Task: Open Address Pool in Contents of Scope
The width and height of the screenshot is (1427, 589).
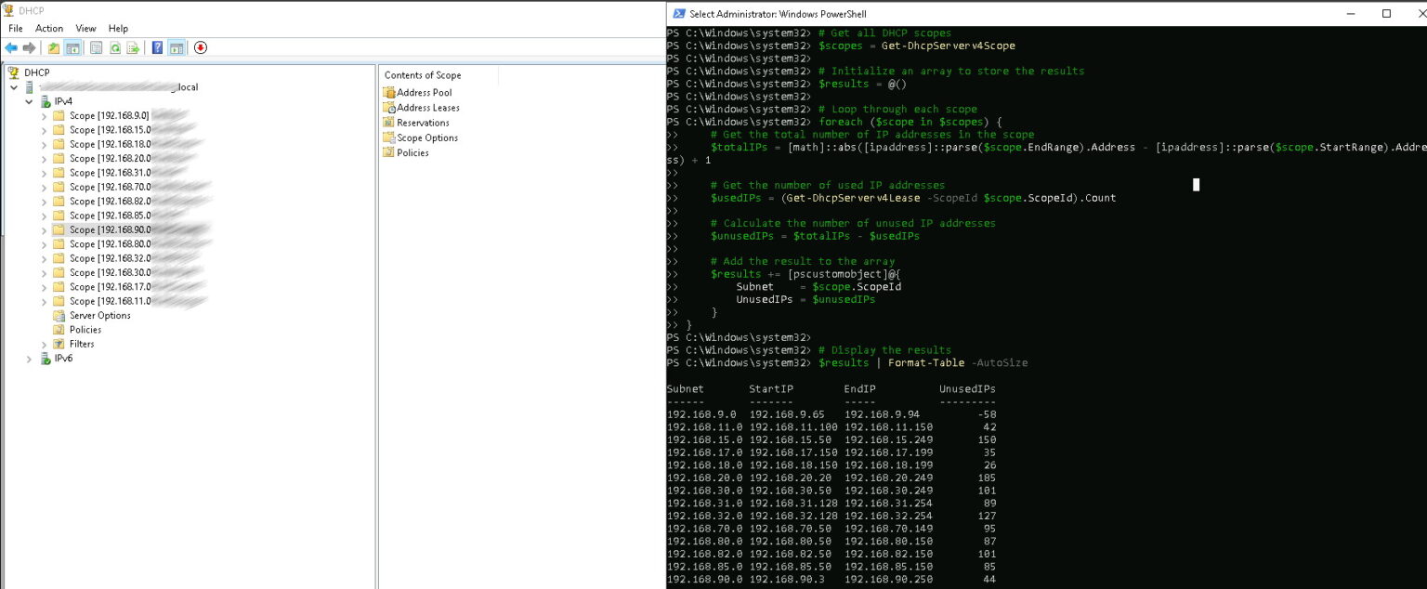Action: pyautogui.click(x=424, y=93)
